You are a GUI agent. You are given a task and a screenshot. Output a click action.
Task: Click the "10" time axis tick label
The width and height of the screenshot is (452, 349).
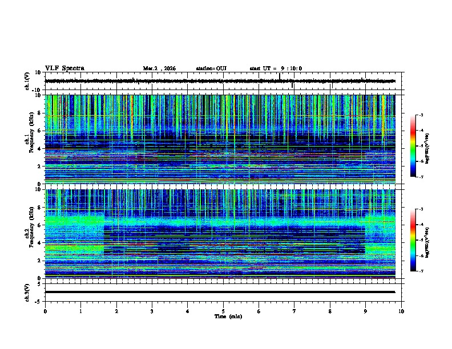[x=401, y=311]
